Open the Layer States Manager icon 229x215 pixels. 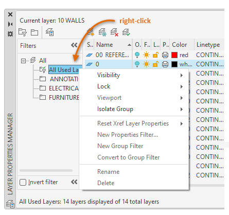(x=50, y=32)
